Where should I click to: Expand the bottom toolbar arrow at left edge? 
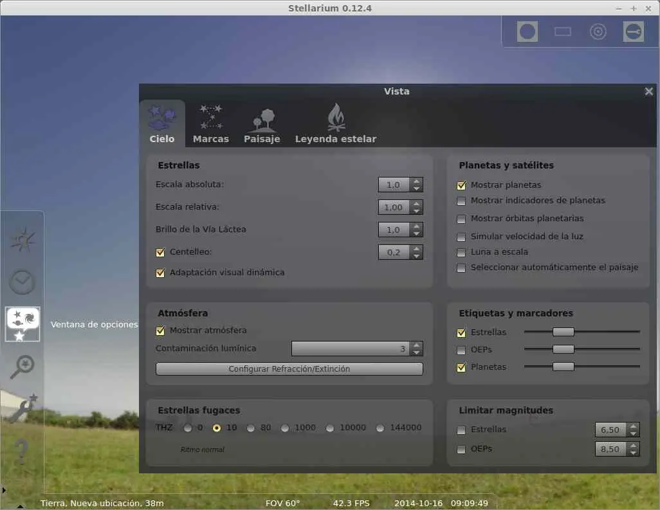coord(4,490)
